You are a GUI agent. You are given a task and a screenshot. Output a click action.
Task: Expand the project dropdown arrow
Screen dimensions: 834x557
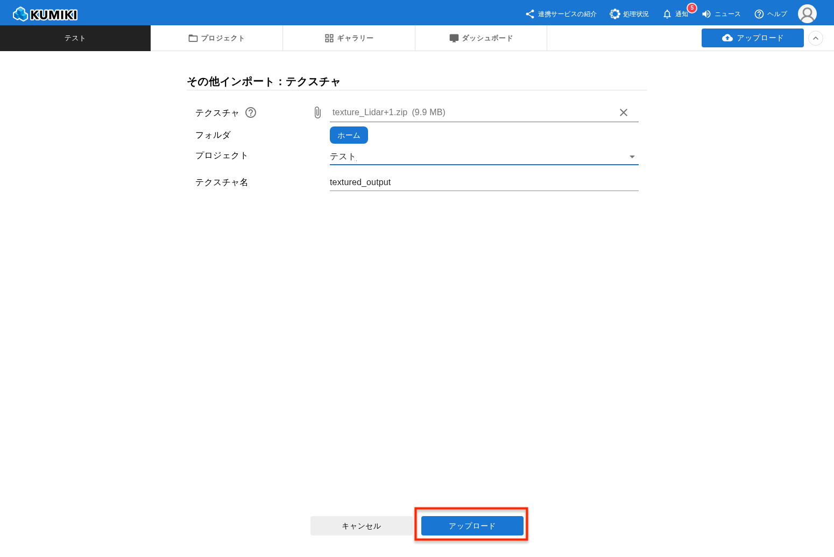(632, 157)
